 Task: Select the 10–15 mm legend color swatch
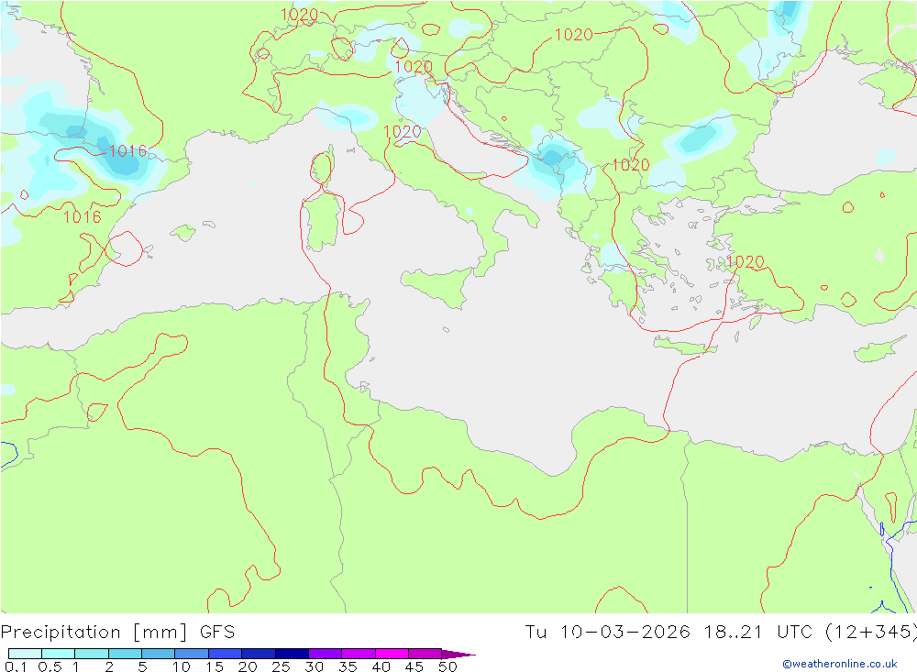click(192, 654)
